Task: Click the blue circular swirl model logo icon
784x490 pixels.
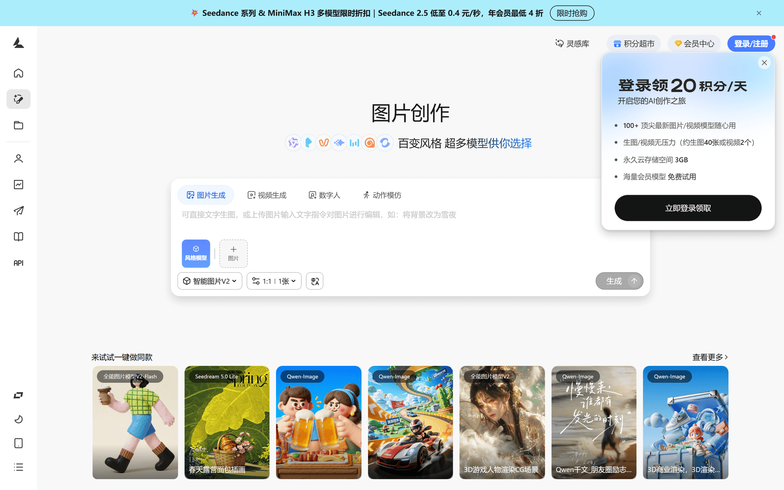Action: 385,143
